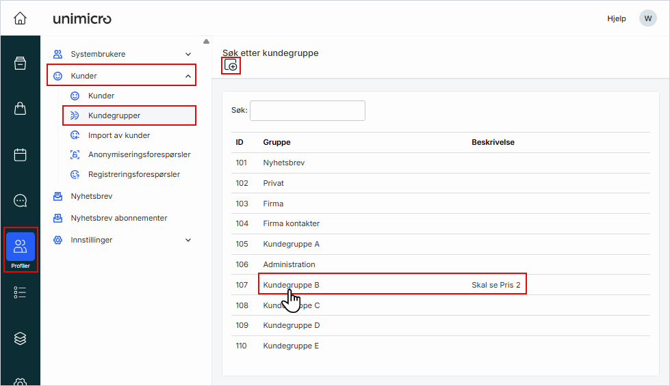Click the sidebar scroll up arrow
This screenshot has height=386, width=670.
click(x=207, y=41)
